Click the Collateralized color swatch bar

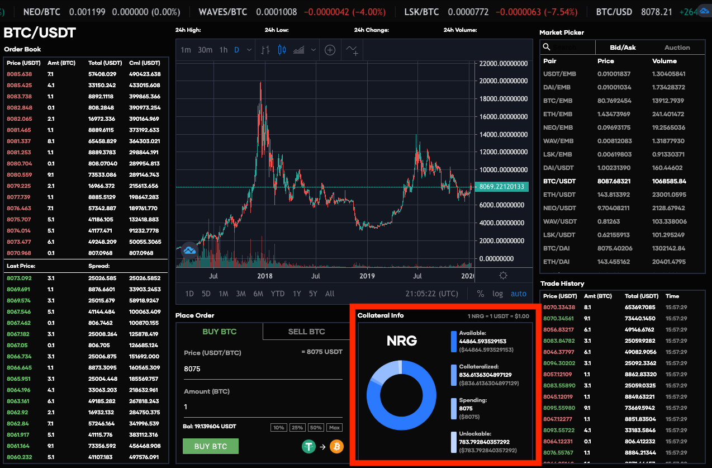coord(454,375)
